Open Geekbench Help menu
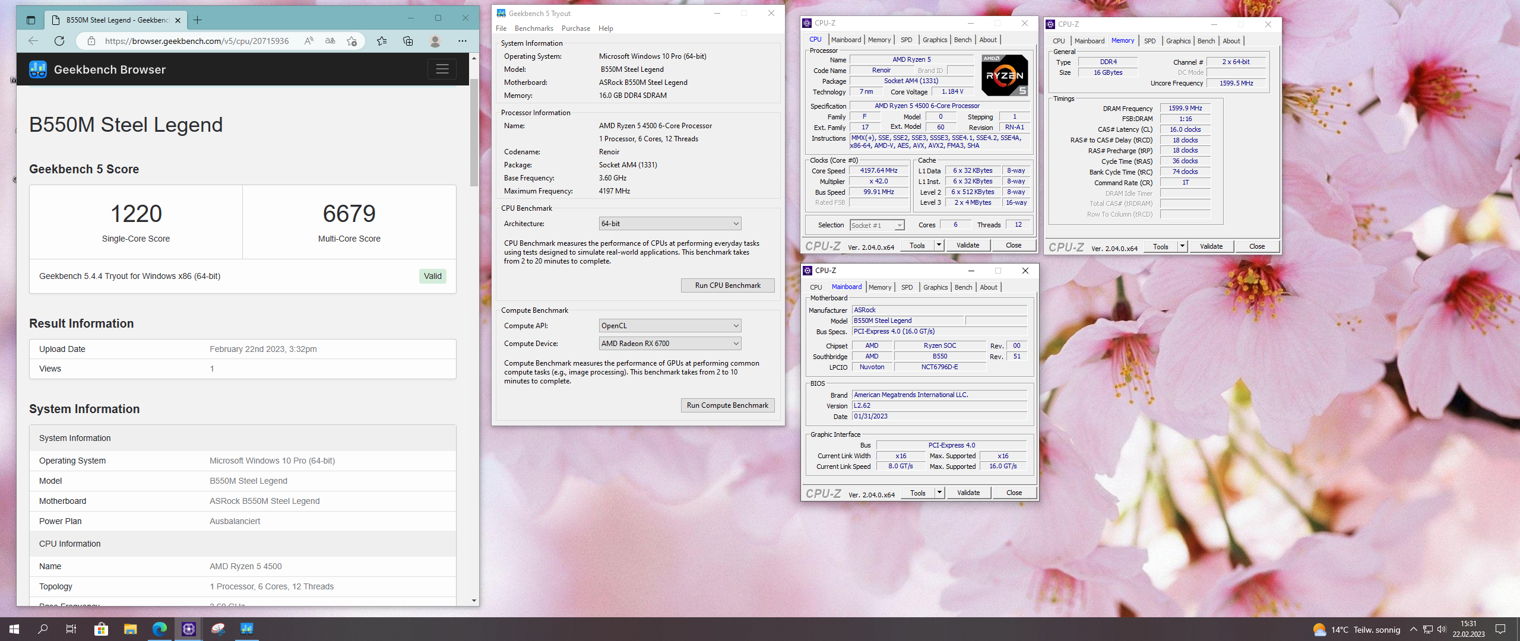 pos(606,28)
